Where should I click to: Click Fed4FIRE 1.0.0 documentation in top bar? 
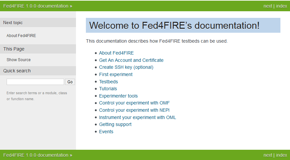point(36,6)
